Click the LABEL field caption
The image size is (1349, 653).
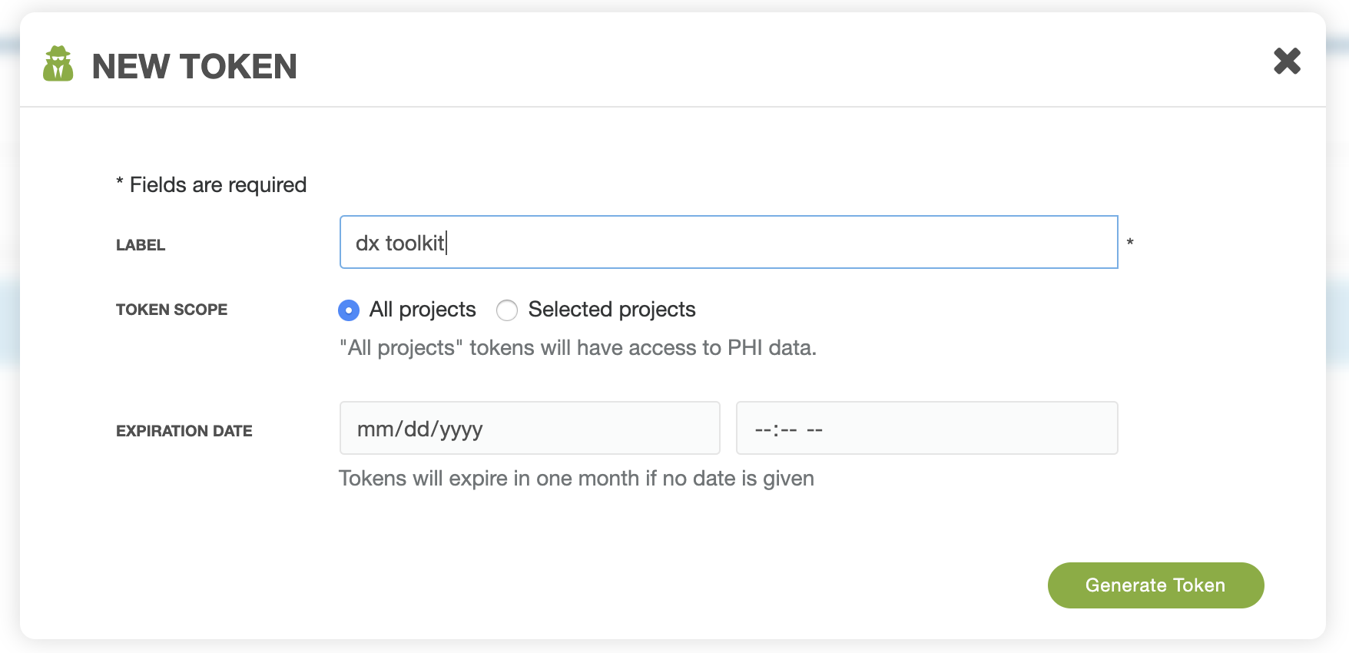141,245
